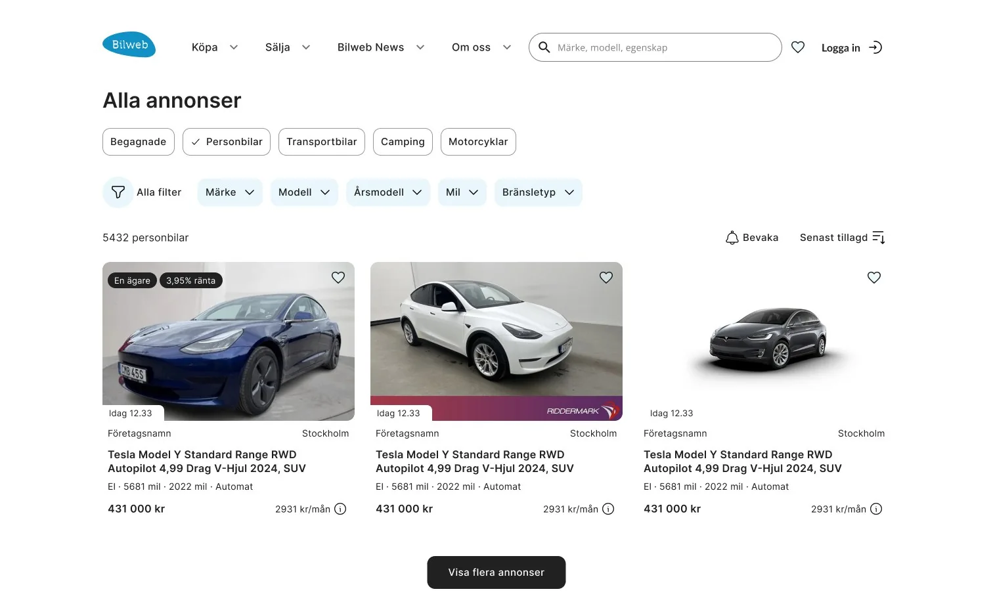Image resolution: width=993 pixels, height=604 pixels.
Task: Click the 5432 personbilar count text
Action: pos(146,238)
